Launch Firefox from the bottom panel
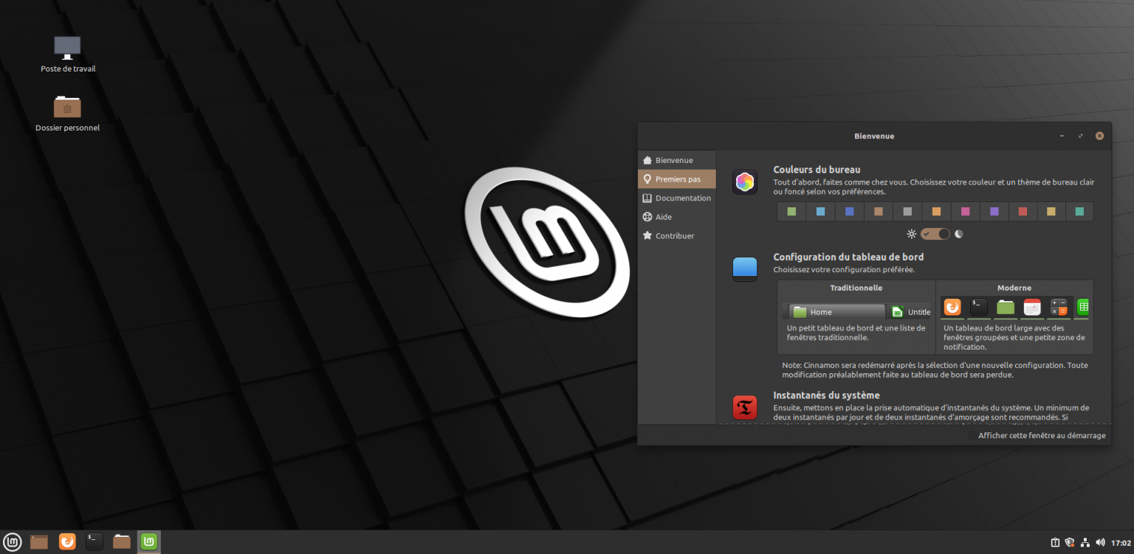Viewport: 1134px width, 554px height. pyautogui.click(x=67, y=542)
